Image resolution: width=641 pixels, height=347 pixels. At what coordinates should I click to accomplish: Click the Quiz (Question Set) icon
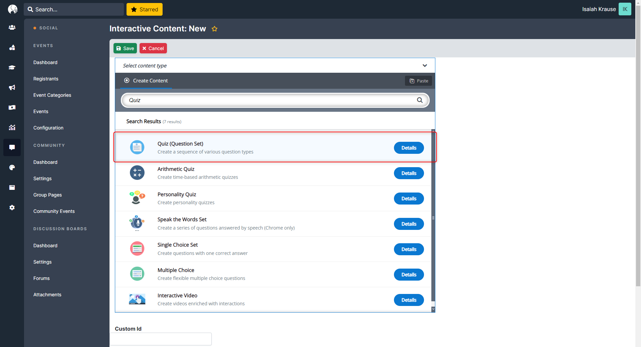tap(137, 147)
